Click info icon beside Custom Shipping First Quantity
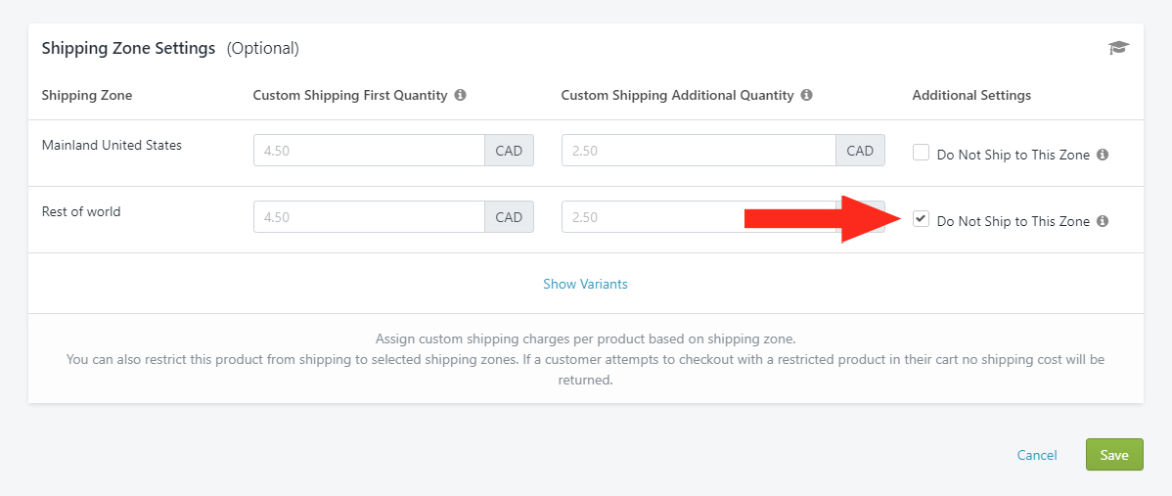 tap(461, 96)
